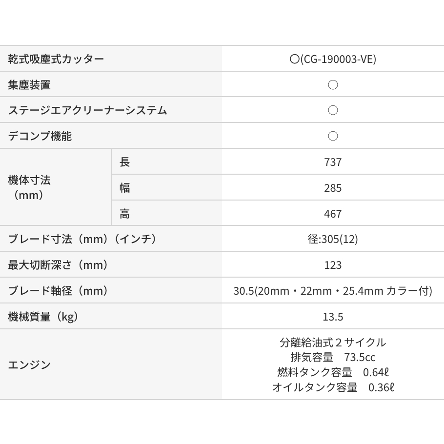Click the circle for ステージエアクリーナーシステム
The image size is (444, 444).
[333, 110]
